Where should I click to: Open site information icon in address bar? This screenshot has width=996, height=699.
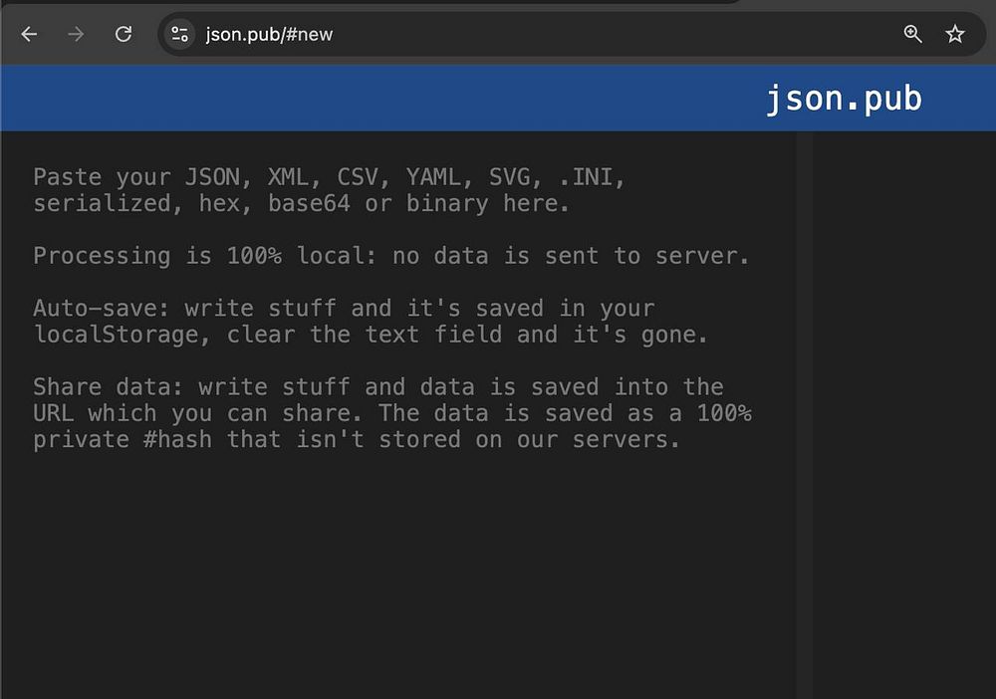coord(179,34)
